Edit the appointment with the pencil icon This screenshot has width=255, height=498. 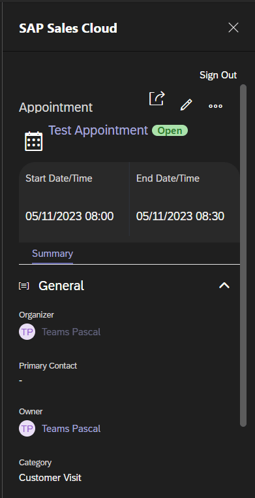187,105
